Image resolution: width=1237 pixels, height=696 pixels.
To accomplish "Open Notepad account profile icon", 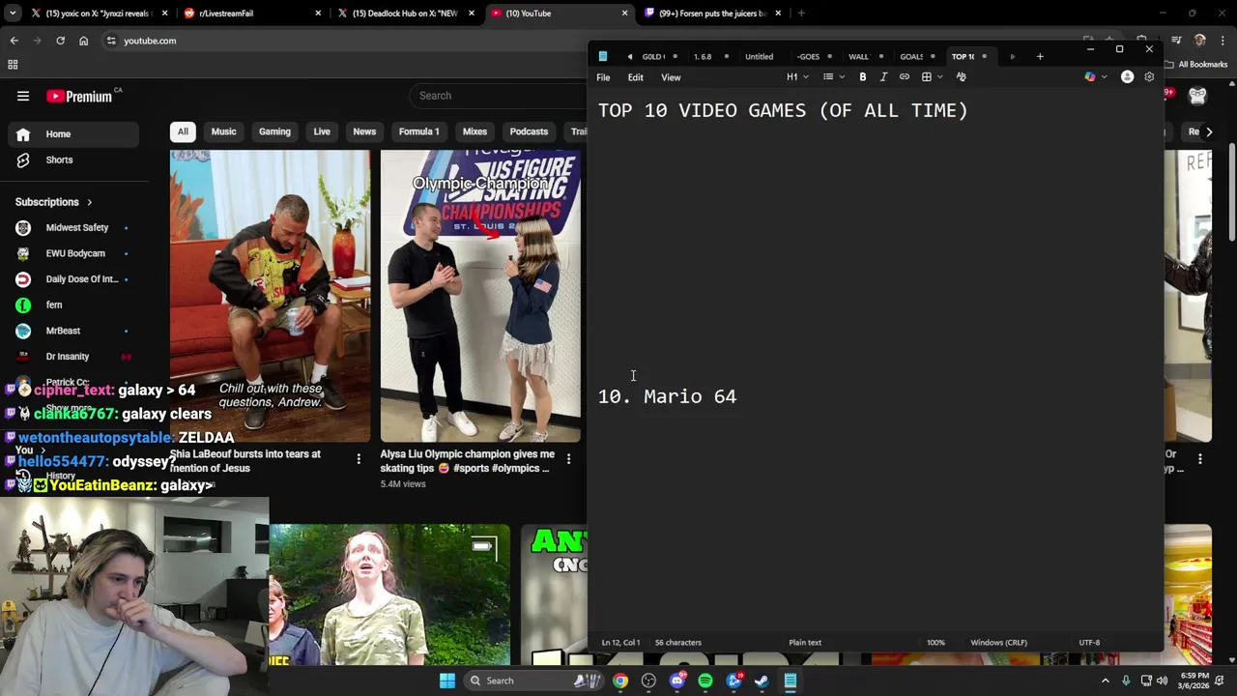I will [1127, 77].
